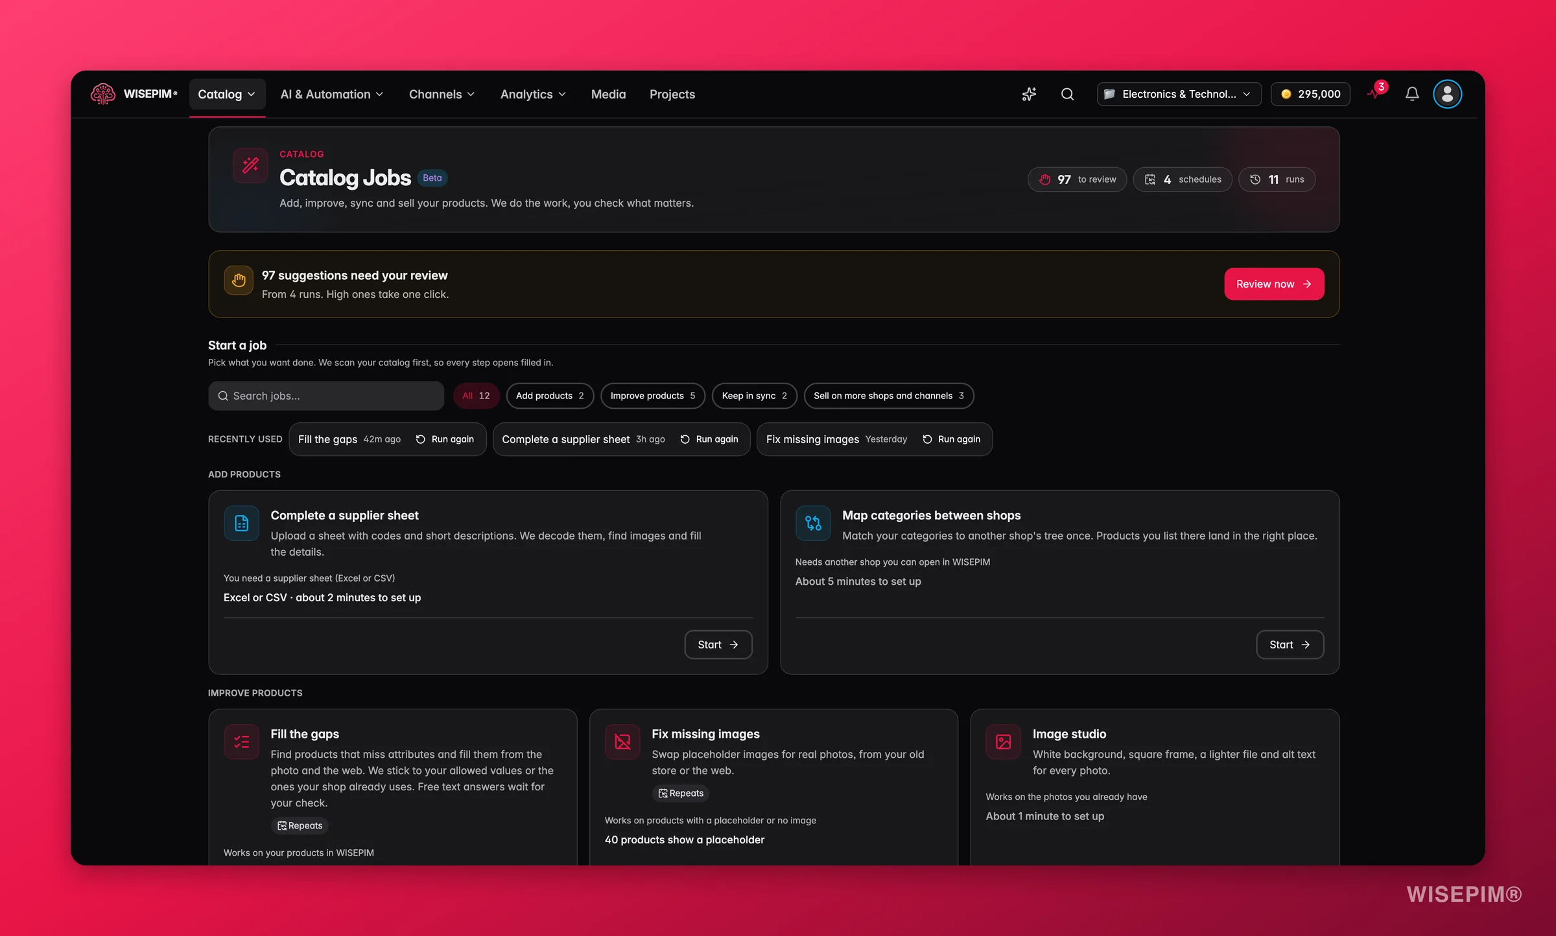The width and height of the screenshot is (1556, 936).
Task: Filter jobs by Add products
Action: pyautogui.click(x=550, y=396)
